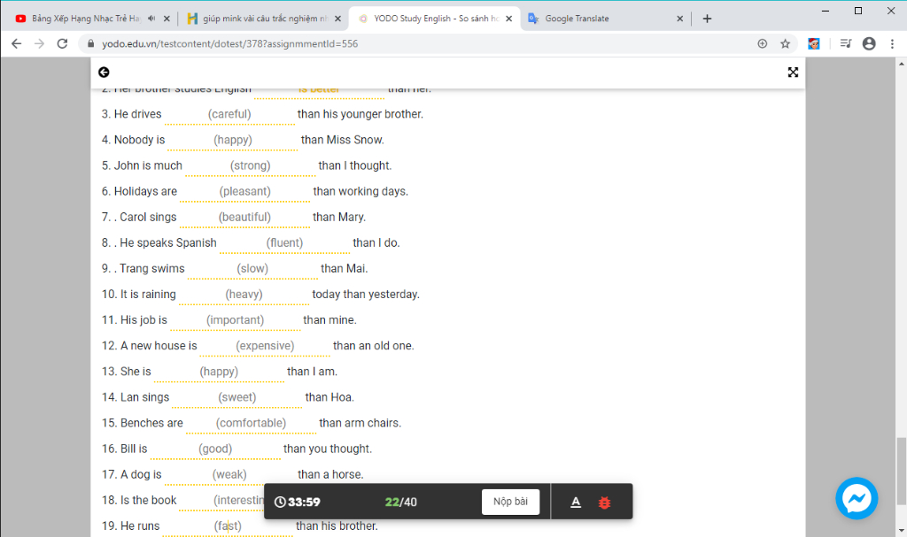This screenshot has height=537, width=907.
Task: Fill the (comfortable) blank in question 15
Action: coord(251,424)
